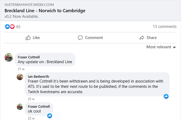Open Ian Bedworth's profile picture
This screenshot has width=181, height=121.
[x=20, y=77]
